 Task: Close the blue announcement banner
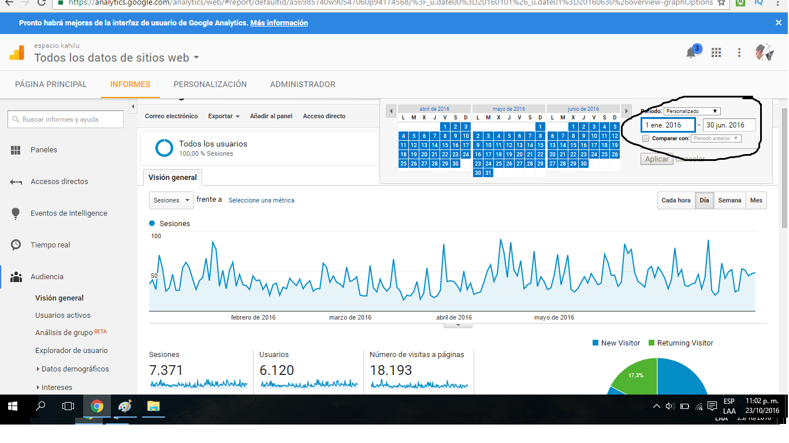(778, 22)
